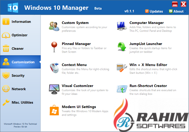Launch the Custom System tool title
Screen dimensions: 189x132
click(x=75, y=23)
